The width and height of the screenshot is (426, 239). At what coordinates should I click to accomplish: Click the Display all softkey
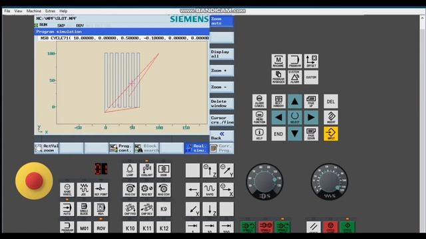coord(222,54)
